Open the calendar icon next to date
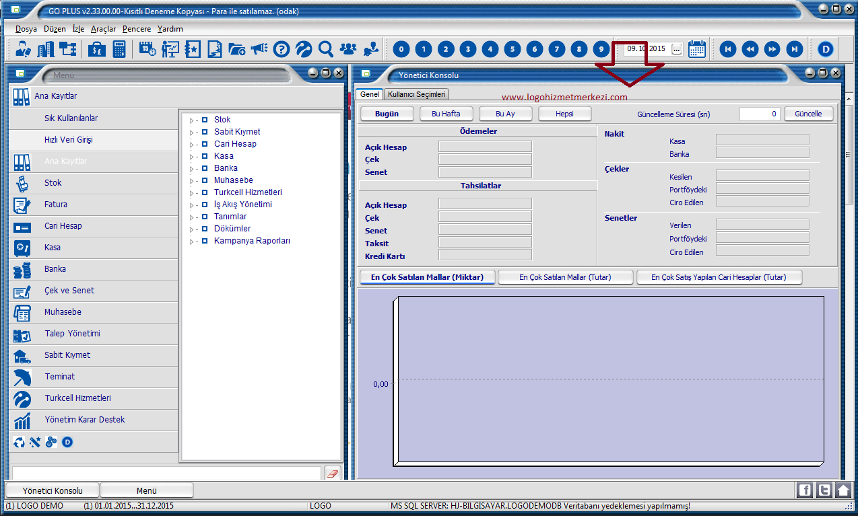Screen dimensions: 858x516 click(x=697, y=48)
